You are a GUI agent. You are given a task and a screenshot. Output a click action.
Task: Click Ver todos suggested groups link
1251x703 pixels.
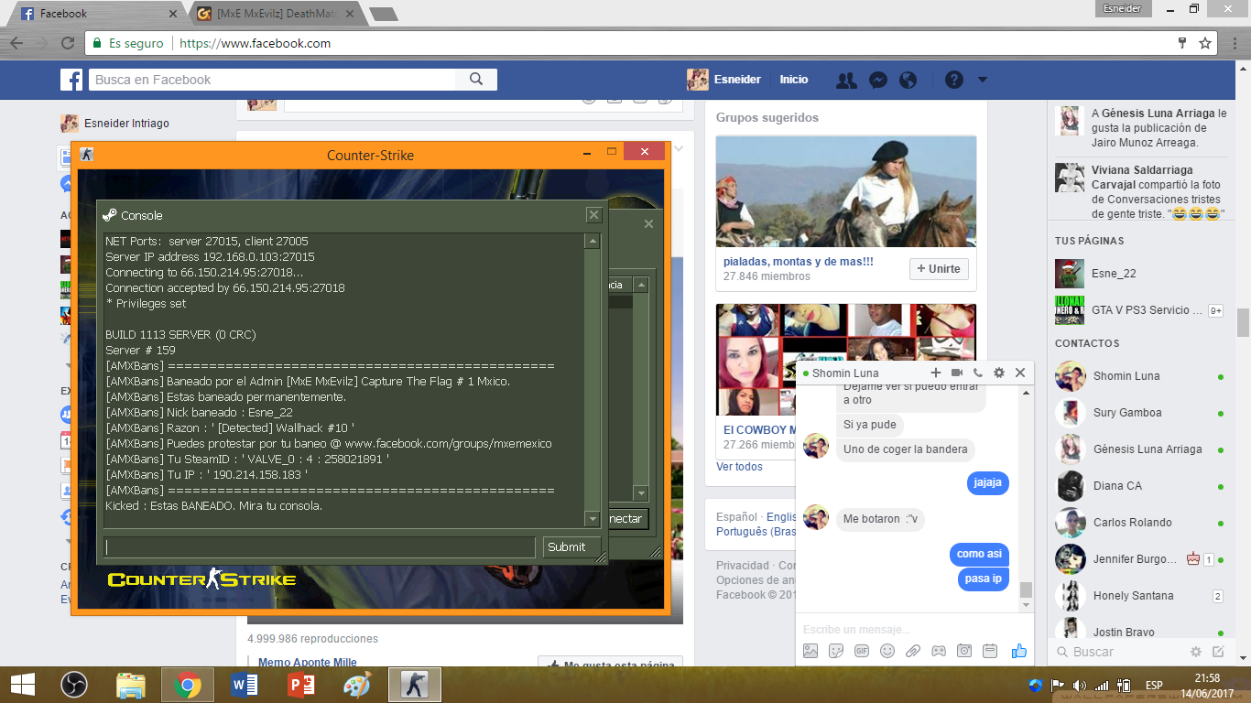click(x=739, y=467)
